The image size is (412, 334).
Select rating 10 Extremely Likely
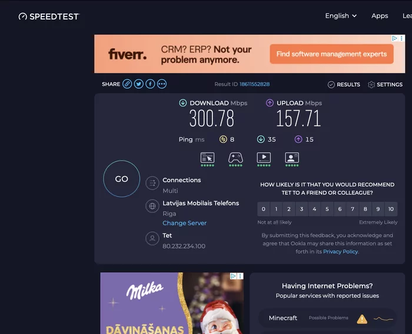(391, 209)
